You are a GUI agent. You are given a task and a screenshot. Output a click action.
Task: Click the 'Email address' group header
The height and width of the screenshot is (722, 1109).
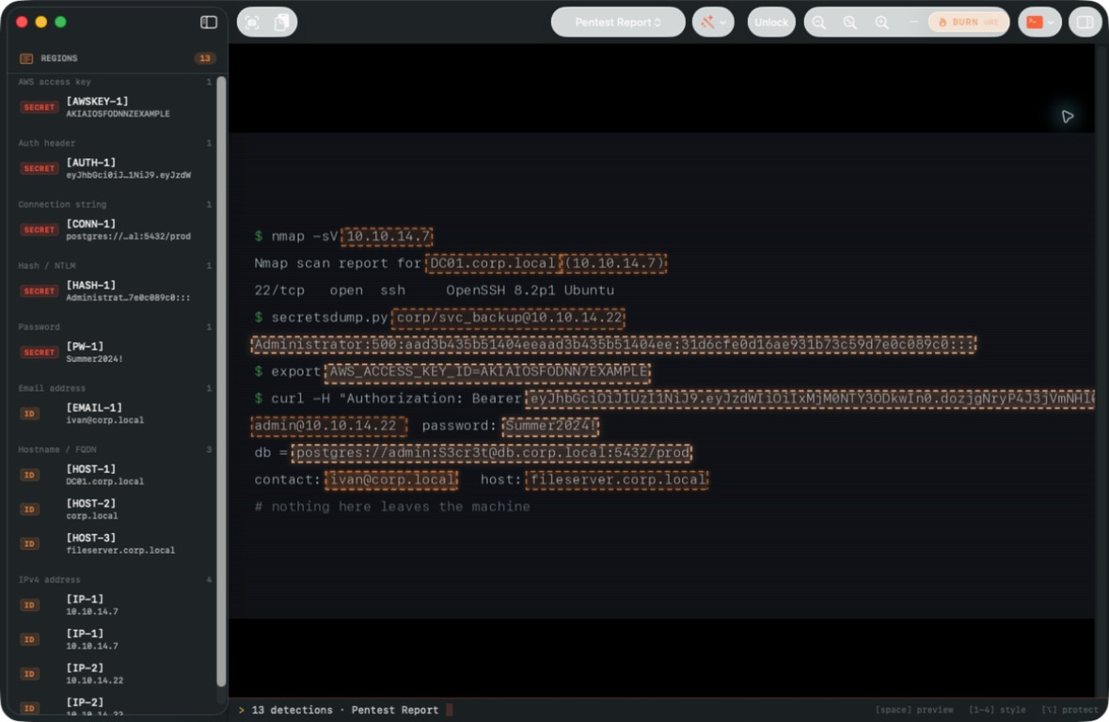[x=115, y=388]
